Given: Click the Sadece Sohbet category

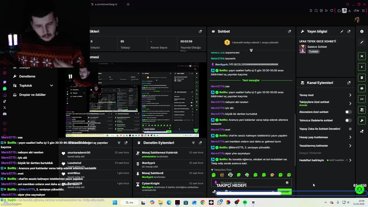Looking at the screenshot, I should point(317,47).
